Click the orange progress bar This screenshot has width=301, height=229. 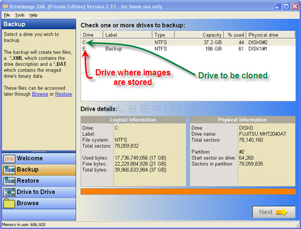[x=188, y=192]
